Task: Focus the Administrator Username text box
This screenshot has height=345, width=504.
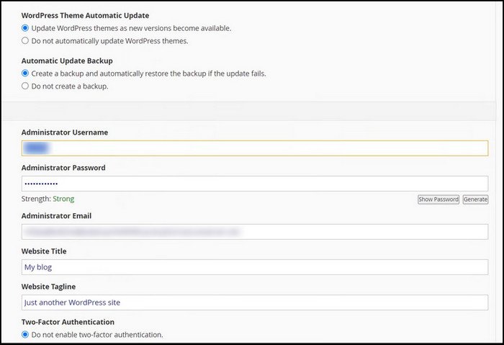Action: (x=255, y=148)
